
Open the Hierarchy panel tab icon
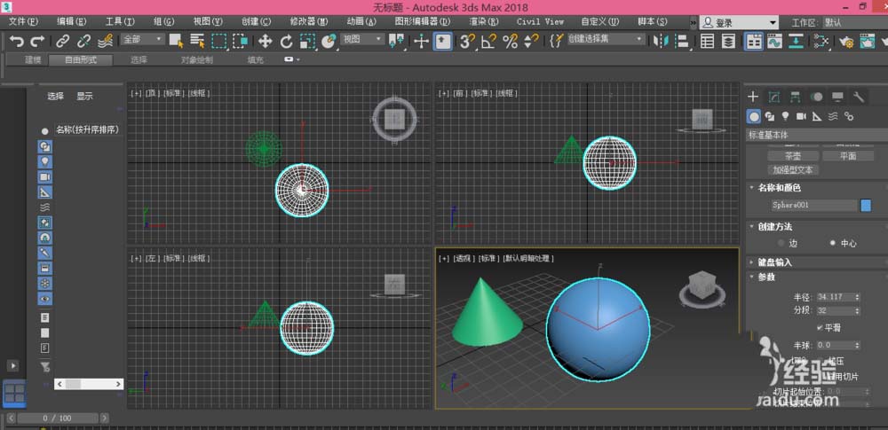[795, 97]
